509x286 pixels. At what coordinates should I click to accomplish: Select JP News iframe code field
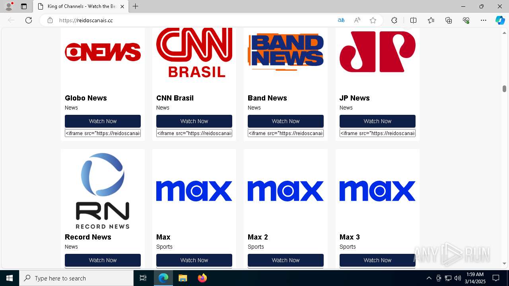tap(377, 133)
